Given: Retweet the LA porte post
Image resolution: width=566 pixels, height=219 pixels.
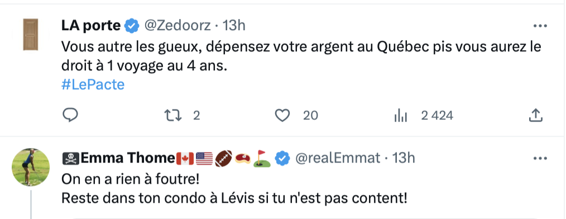Looking at the screenshot, I should coord(173,116).
